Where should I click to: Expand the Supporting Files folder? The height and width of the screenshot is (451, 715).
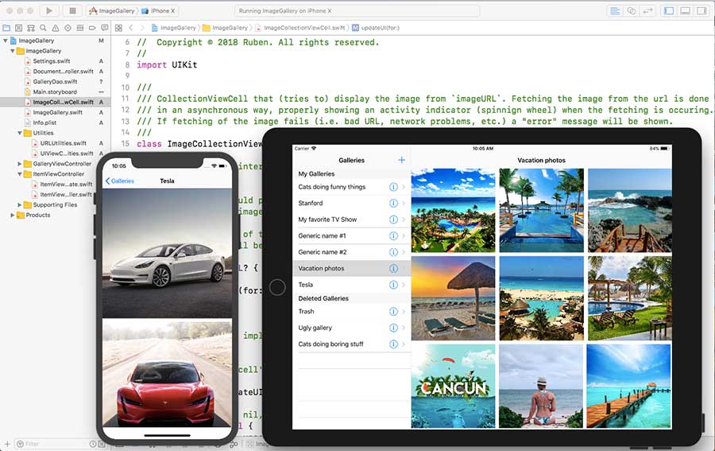point(20,204)
